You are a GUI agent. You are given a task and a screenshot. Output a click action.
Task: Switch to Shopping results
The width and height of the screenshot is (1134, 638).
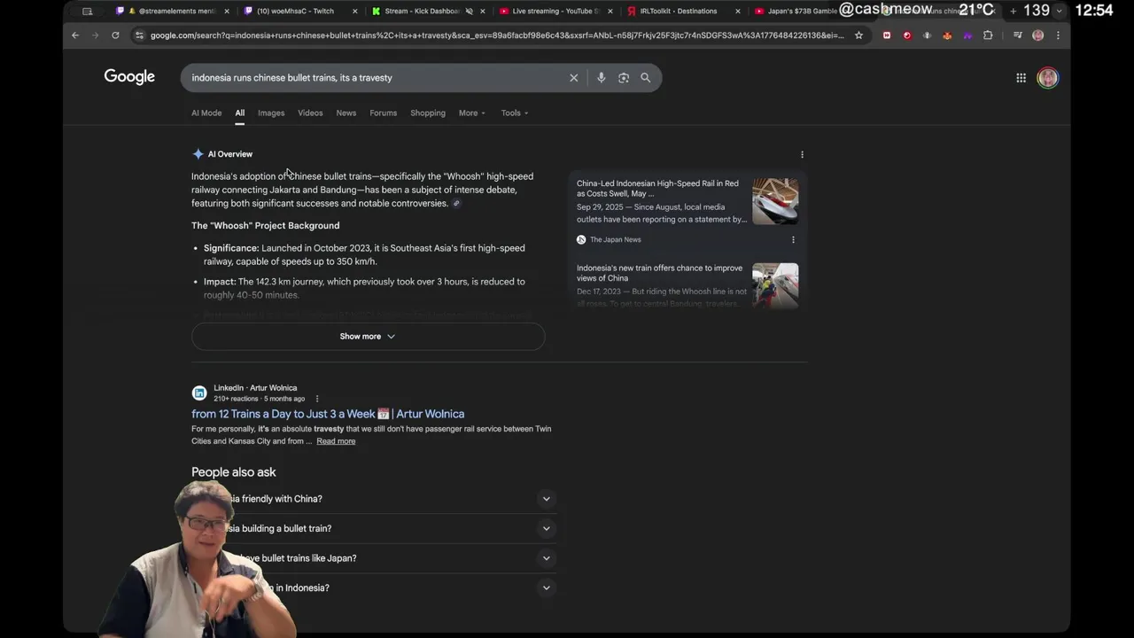[428, 113]
